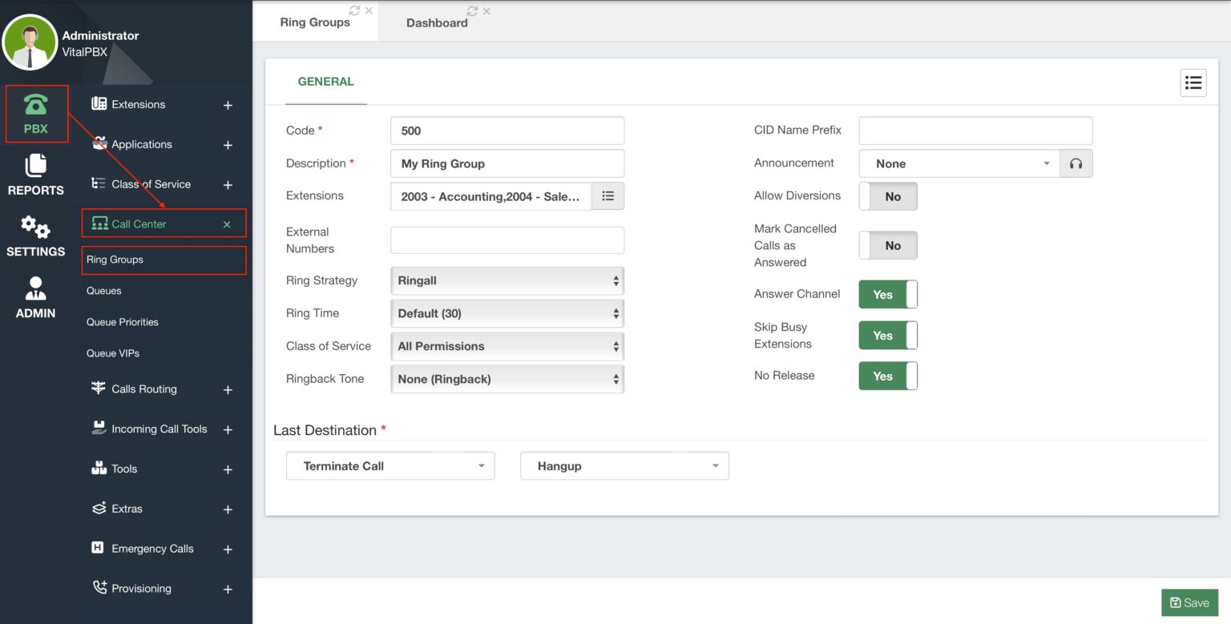Viewport: 1231px width, 624px height.
Task: Click the Administrator avatar picture
Action: [x=30, y=42]
